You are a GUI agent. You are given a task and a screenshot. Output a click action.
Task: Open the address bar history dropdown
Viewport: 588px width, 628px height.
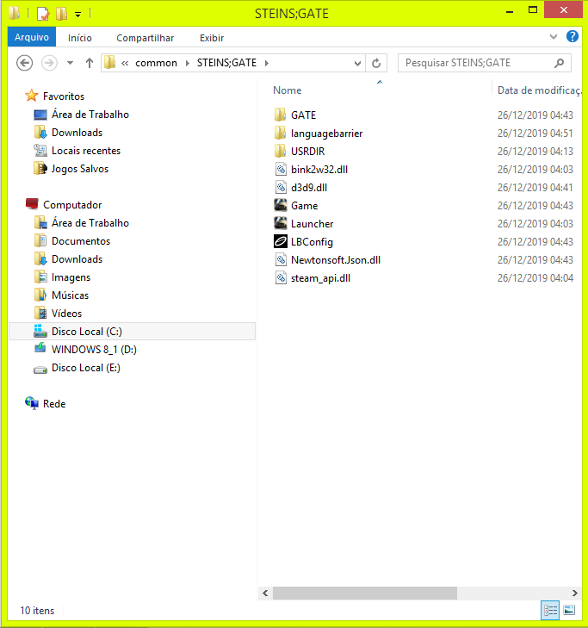357,63
